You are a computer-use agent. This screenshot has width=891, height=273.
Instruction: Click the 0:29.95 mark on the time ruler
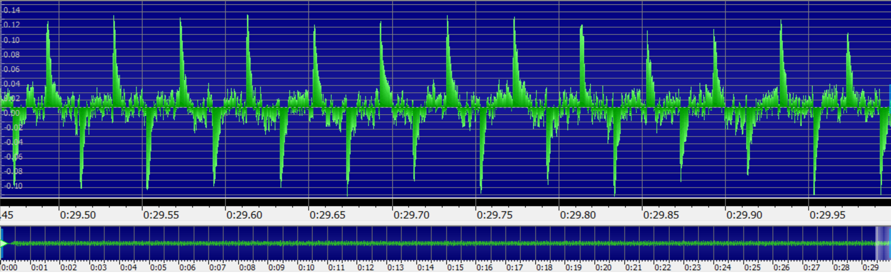[x=827, y=215]
